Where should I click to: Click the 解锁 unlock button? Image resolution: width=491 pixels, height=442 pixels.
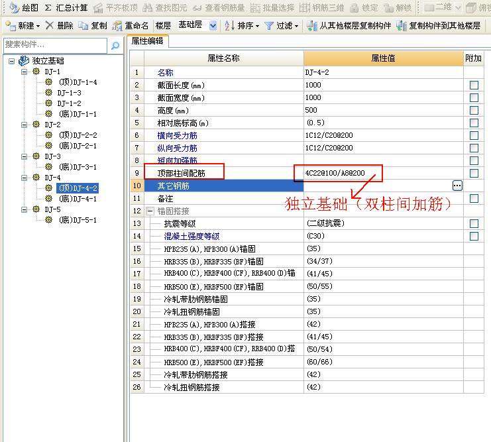coord(398,7)
